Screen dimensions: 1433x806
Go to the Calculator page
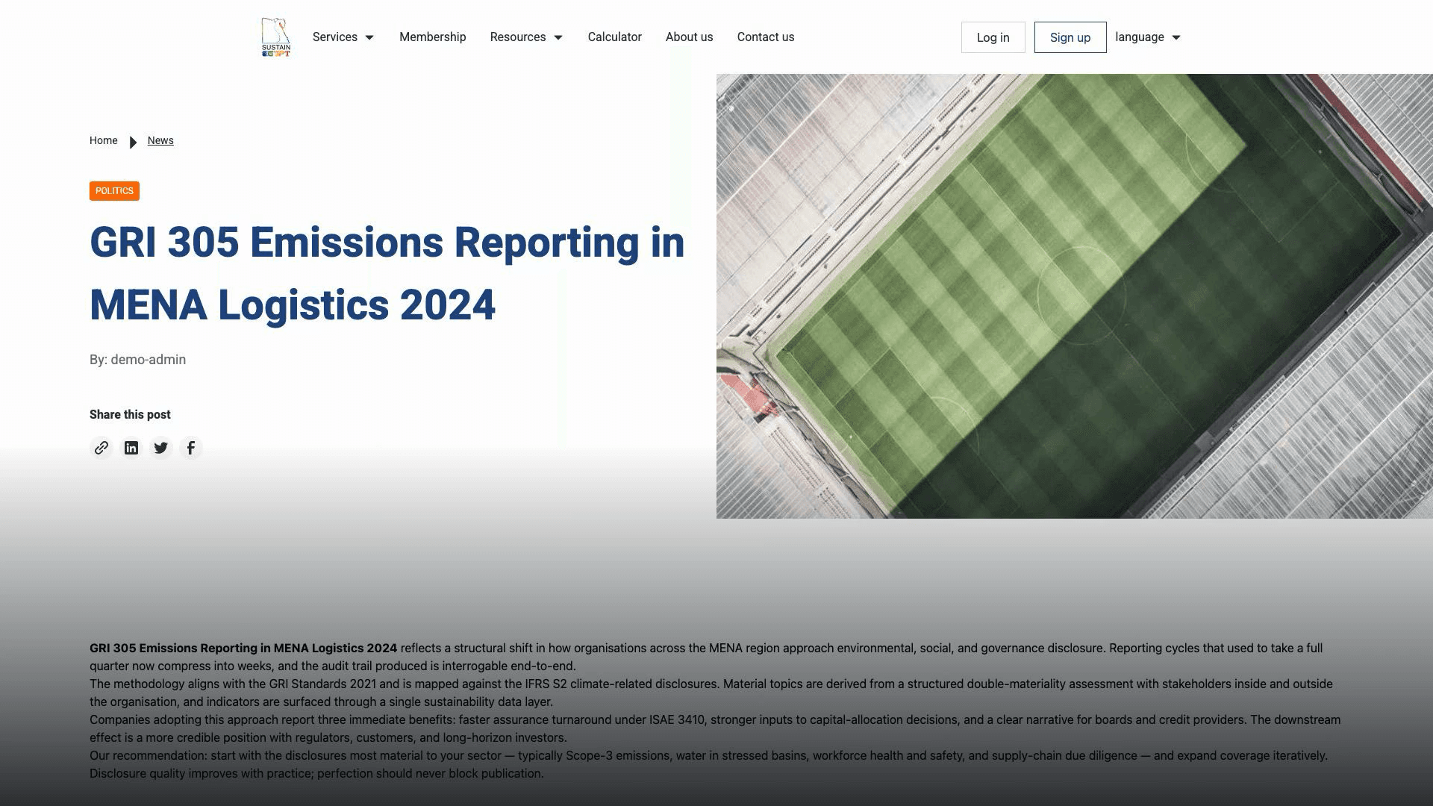click(615, 37)
